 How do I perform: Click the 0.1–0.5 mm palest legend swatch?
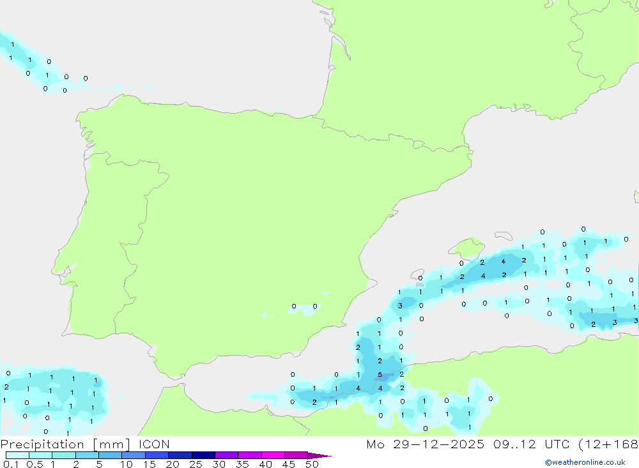pos(17,455)
